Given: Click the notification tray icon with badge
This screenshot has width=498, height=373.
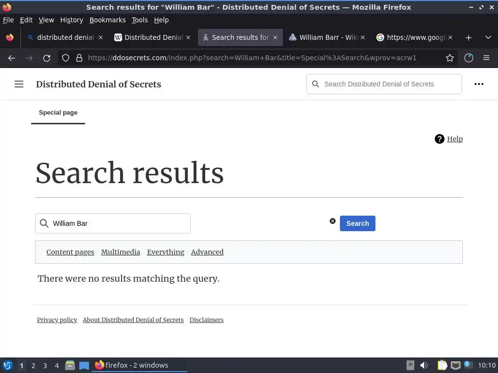Looking at the screenshot, I should click(468, 365).
